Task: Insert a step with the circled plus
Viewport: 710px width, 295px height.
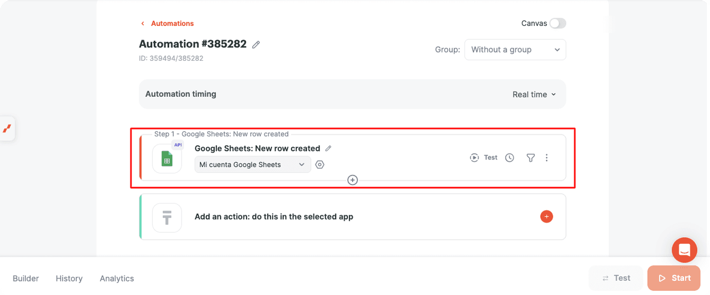Action: (x=353, y=180)
